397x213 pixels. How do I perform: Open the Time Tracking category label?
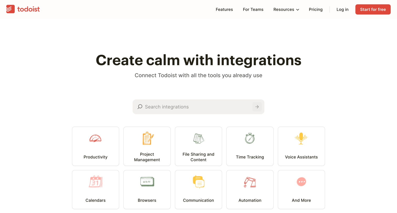(x=250, y=157)
